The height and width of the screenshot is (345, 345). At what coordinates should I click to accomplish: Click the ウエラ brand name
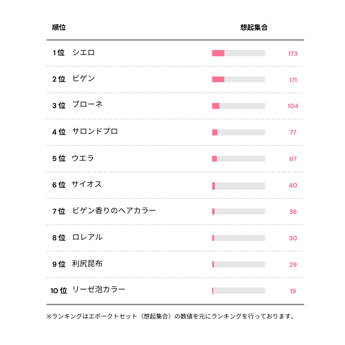pyautogui.click(x=83, y=158)
